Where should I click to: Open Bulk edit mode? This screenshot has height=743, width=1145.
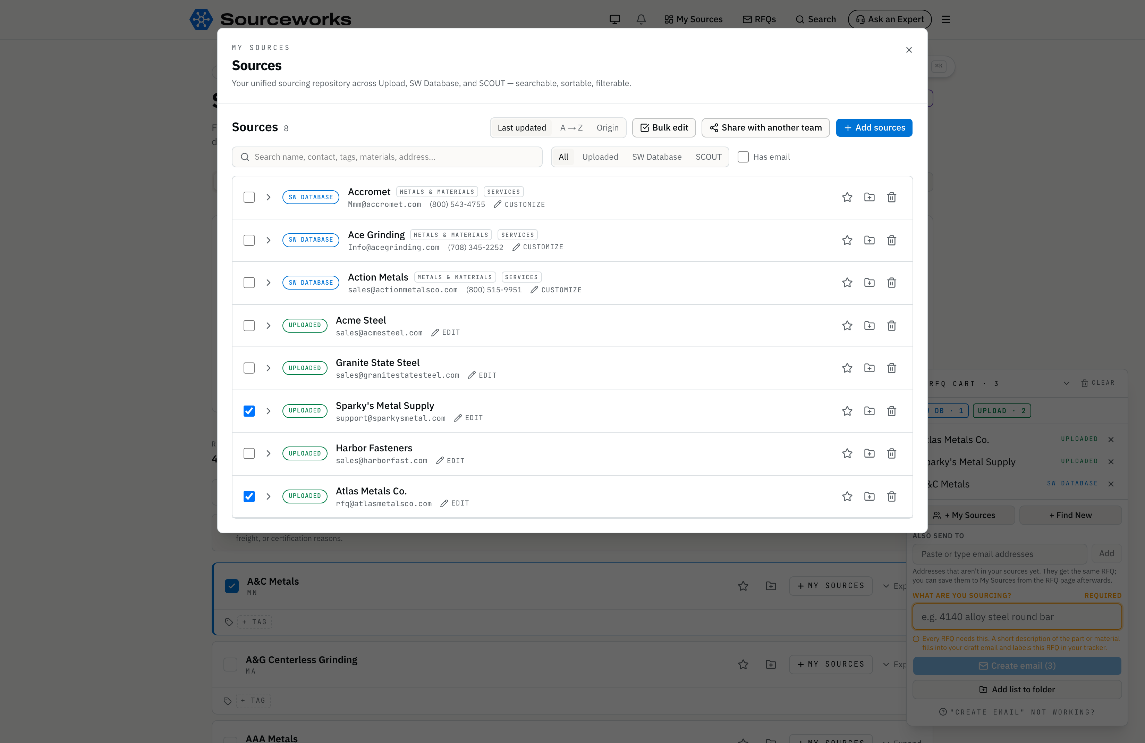(664, 128)
